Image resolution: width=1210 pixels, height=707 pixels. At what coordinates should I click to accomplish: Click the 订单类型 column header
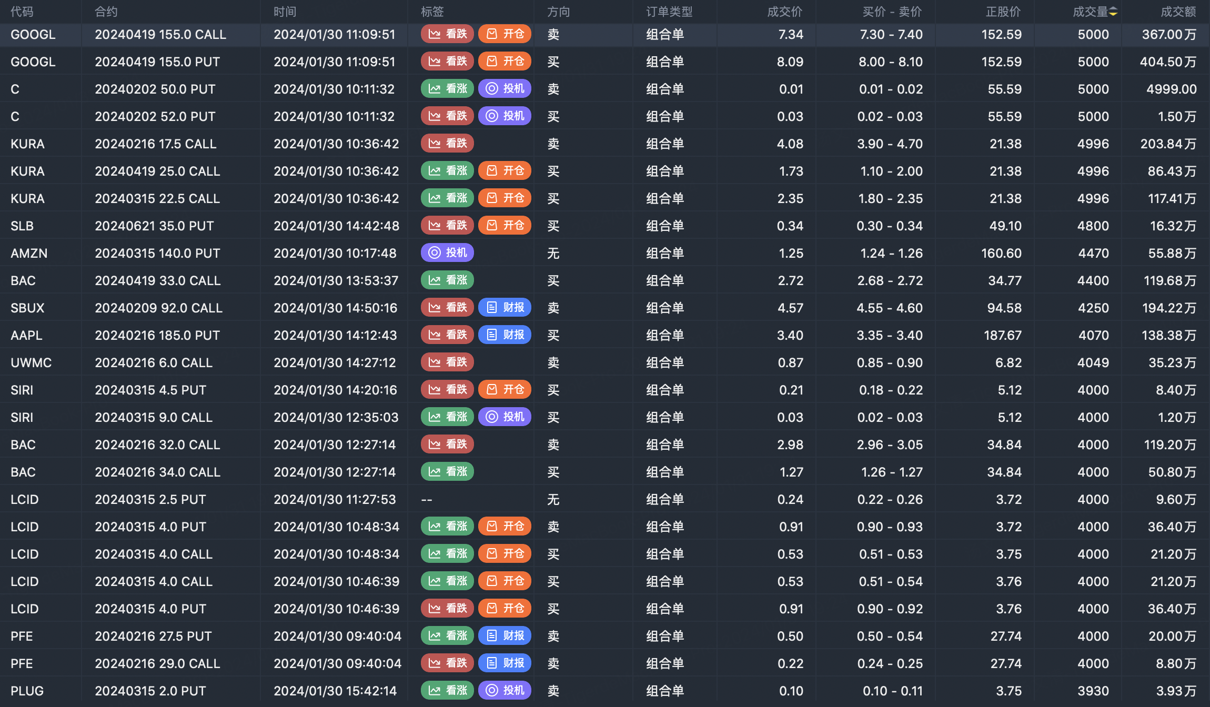click(669, 12)
